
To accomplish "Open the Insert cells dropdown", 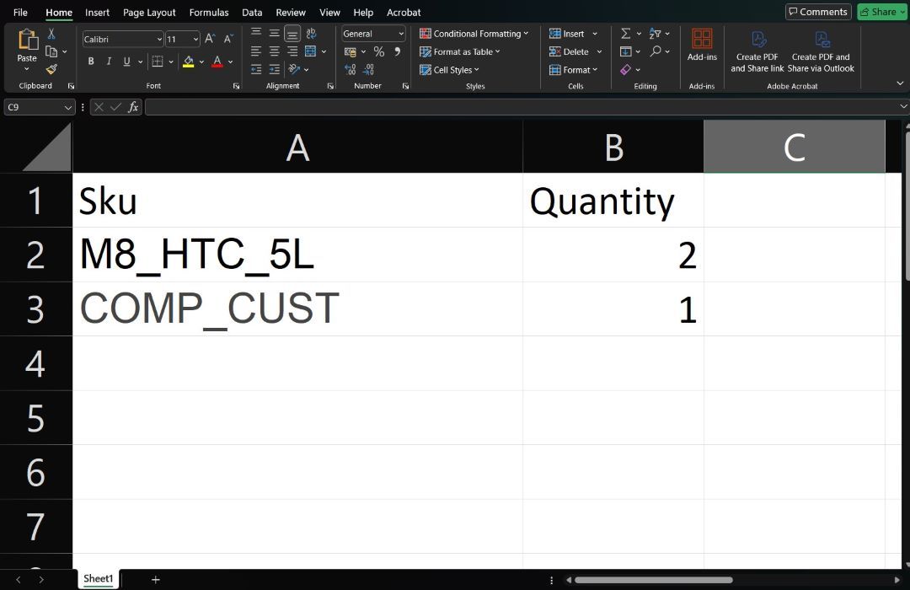I will [595, 34].
